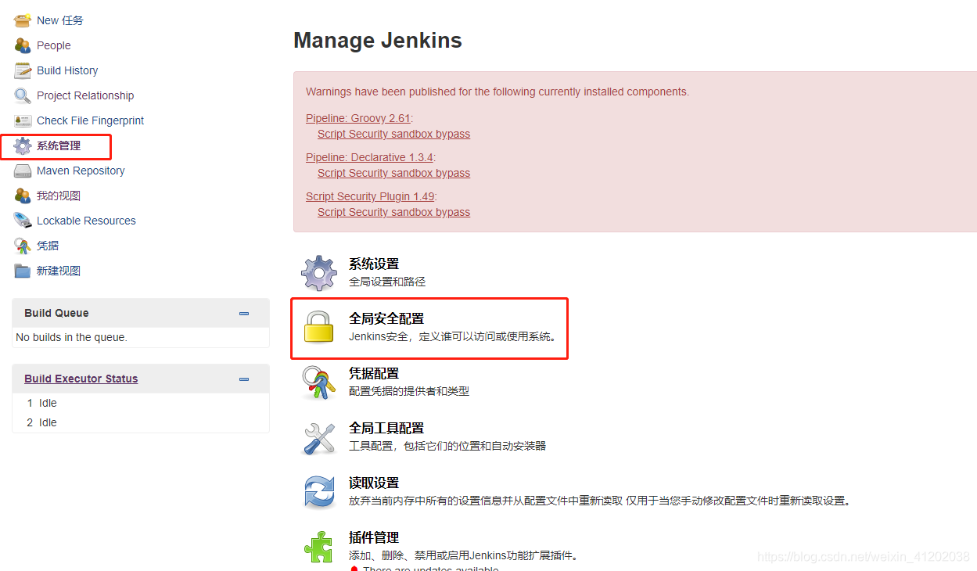Viewport: 977px width, 571px height.
Task: Click the 凭据 keys icon in sidebar
Action: pos(22,246)
